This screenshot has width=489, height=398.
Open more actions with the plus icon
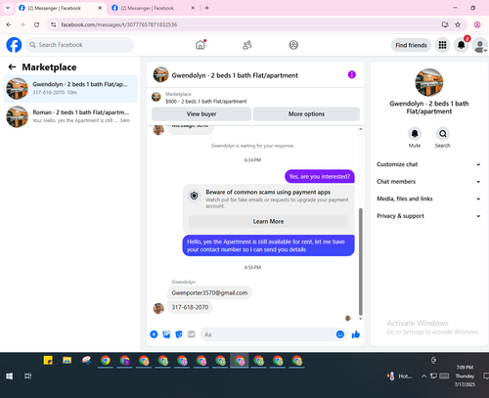pos(154,334)
